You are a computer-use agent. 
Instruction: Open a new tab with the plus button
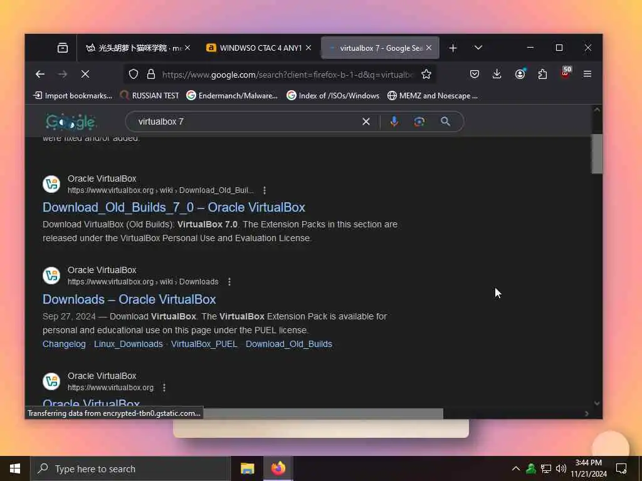point(453,48)
